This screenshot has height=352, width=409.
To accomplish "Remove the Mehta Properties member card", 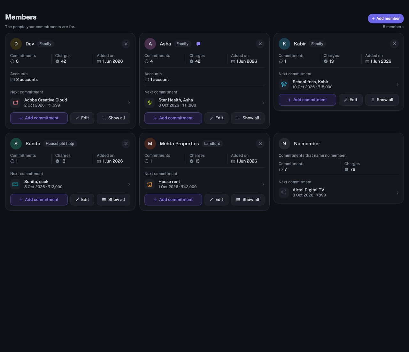I will pos(260,144).
